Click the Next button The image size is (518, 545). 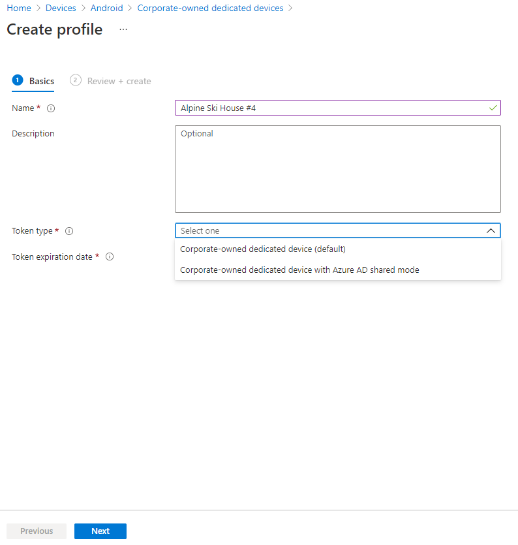[x=100, y=531]
